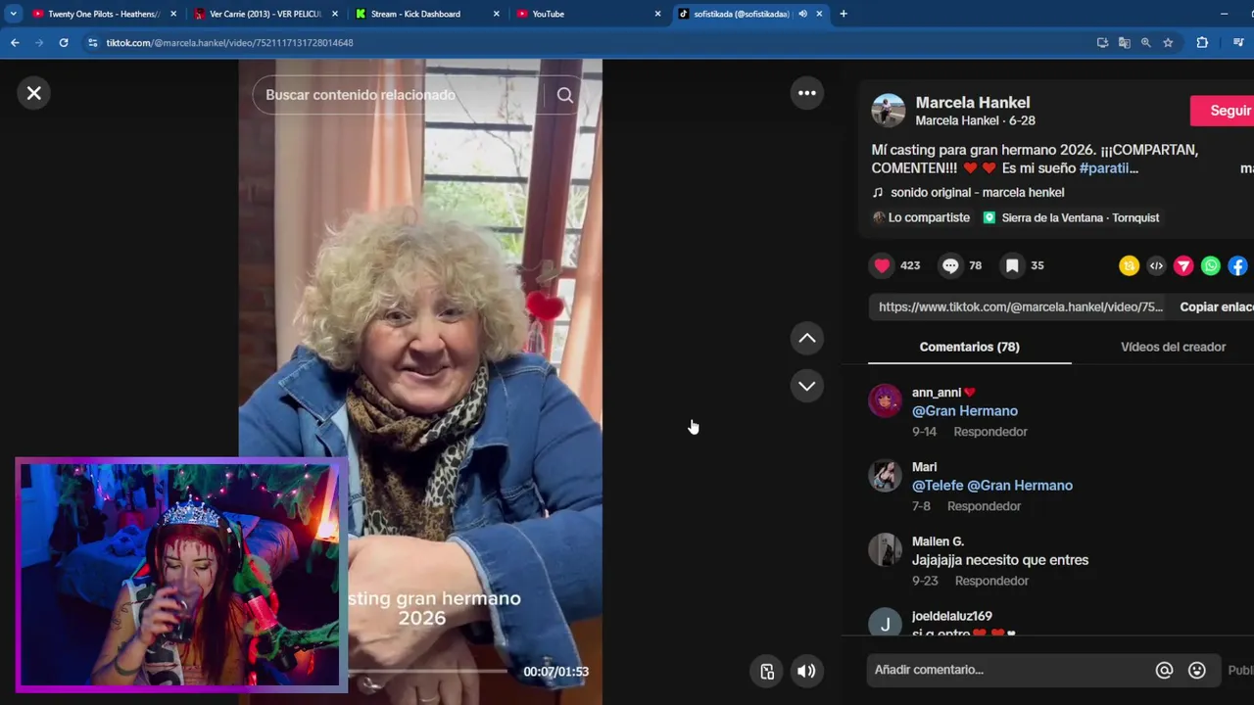Click the search magnifier in related content bar
This screenshot has width=1254, height=705.
tap(565, 95)
